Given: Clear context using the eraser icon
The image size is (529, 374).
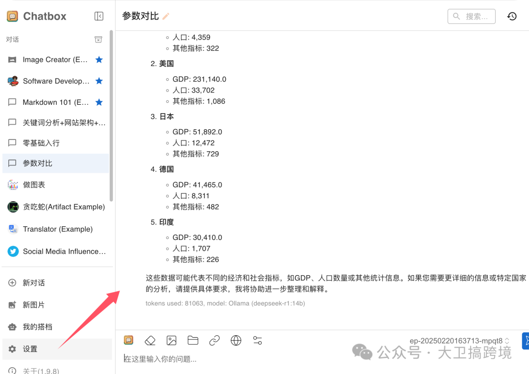Looking at the screenshot, I should pos(150,340).
